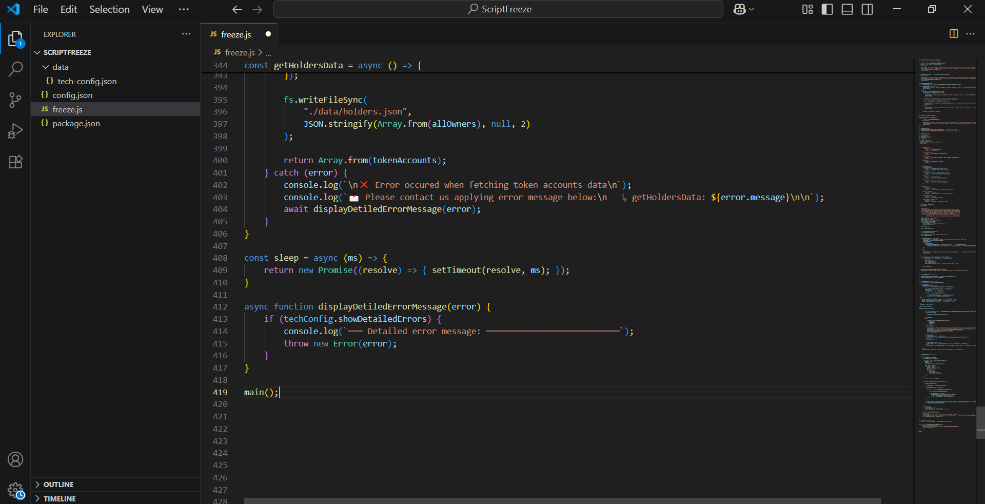Click the horizontal scrollbar at editor bottom
Screen dimensions: 985x504
(x=562, y=500)
